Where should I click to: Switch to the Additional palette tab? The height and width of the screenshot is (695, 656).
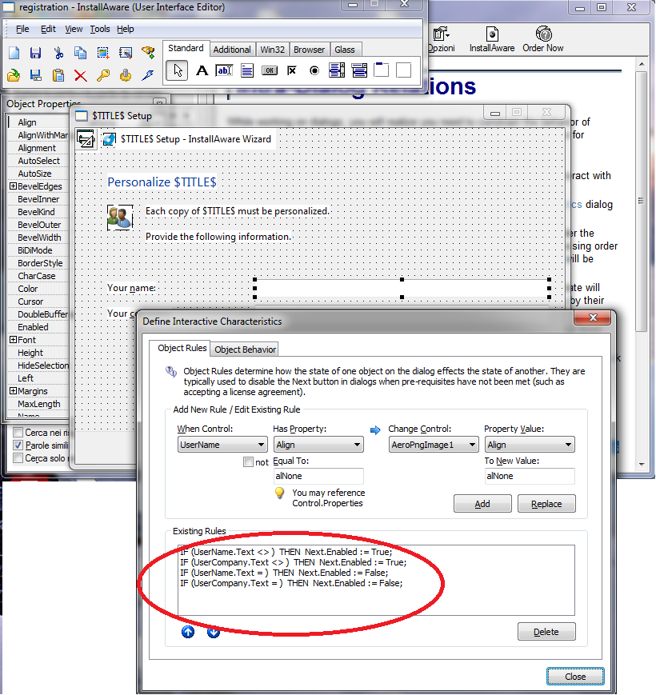click(232, 50)
